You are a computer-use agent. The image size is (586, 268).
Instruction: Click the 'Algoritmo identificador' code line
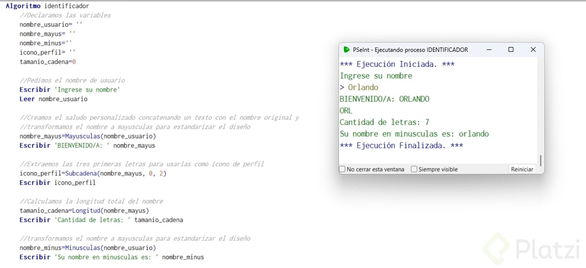pos(47,6)
